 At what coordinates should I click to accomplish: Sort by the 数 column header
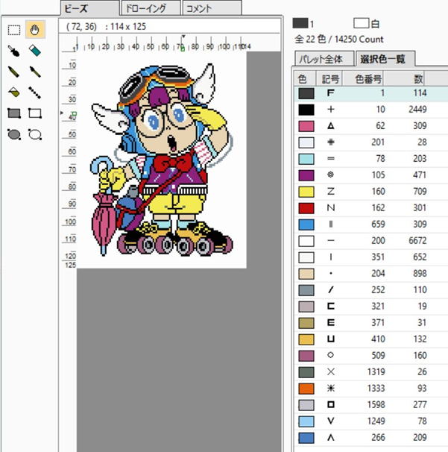click(x=403, y=79)
